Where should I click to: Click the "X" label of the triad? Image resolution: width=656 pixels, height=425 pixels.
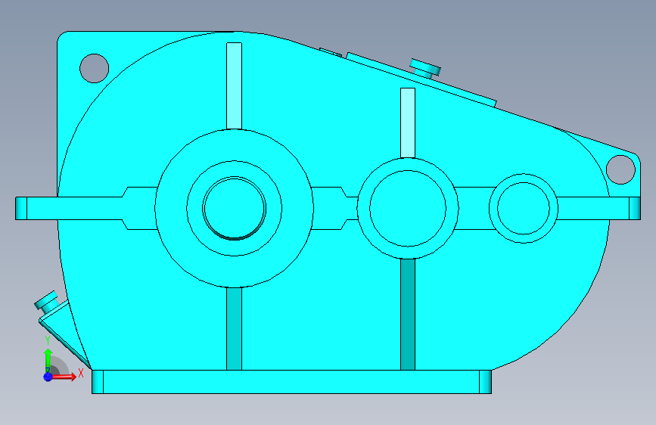[x=81, y=373]
